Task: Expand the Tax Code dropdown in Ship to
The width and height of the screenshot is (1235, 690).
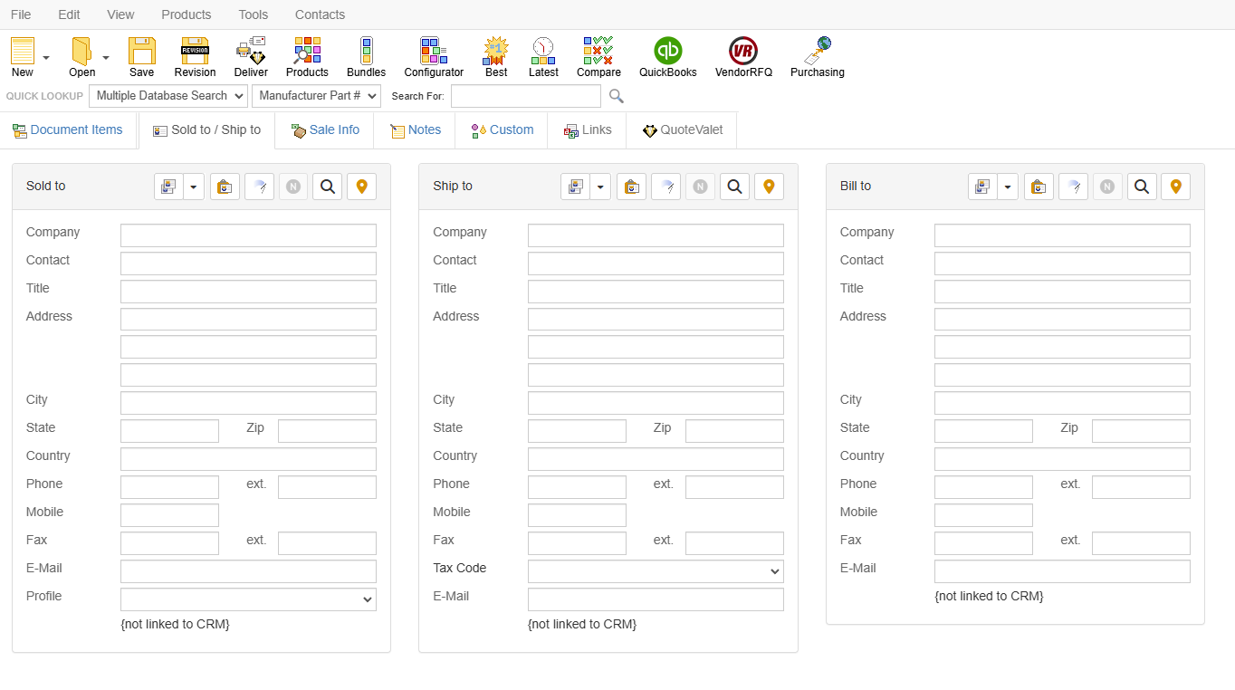Action: coord(656,571)
